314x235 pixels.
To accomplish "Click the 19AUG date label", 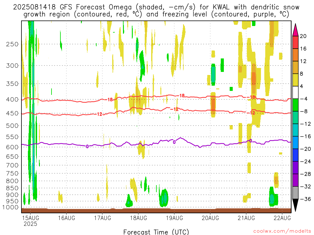I will (x=174, y=218).
